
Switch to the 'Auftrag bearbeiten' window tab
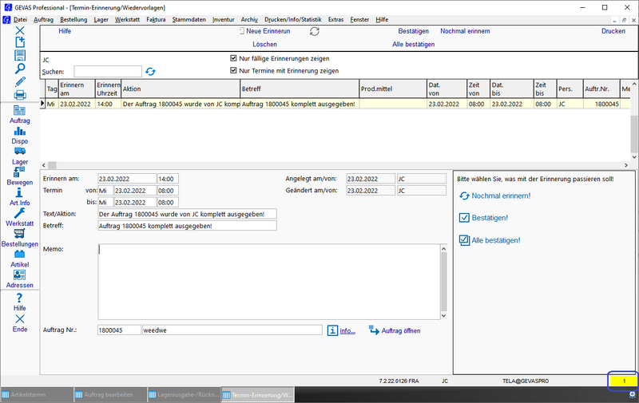109,395
